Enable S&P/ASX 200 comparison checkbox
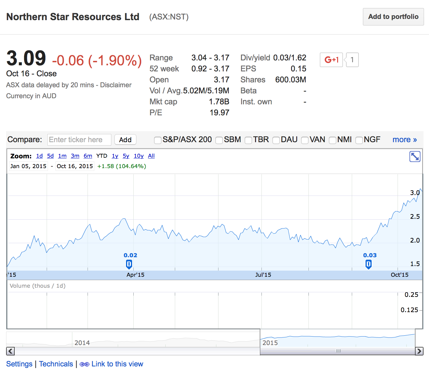Viewport: 429px width, 371px height. pos(157,140)
